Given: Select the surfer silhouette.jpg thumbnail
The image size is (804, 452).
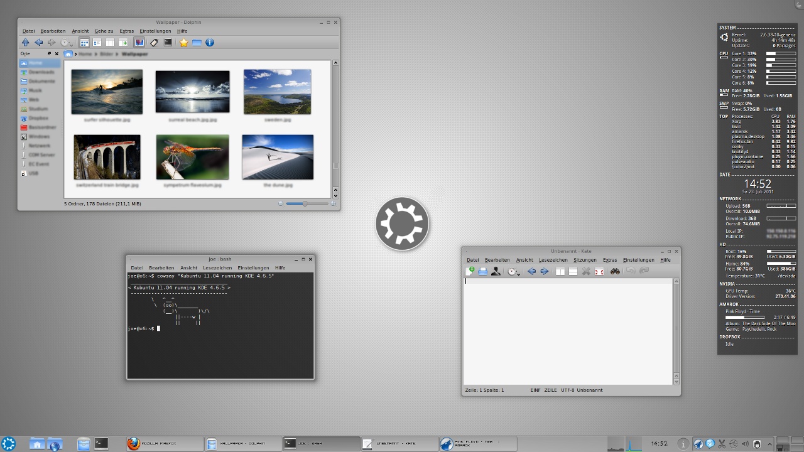Looking at the screenshot, I should [x=107, y=92].
